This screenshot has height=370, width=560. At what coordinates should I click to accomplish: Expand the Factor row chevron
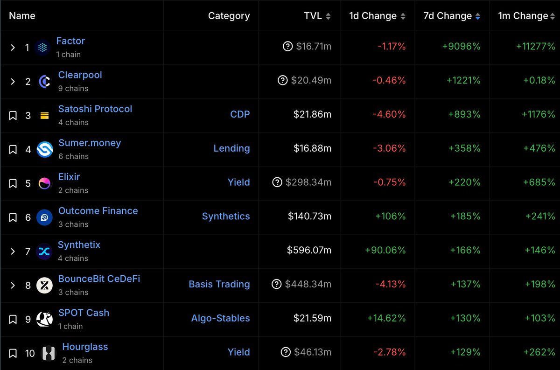pos(13,48)
